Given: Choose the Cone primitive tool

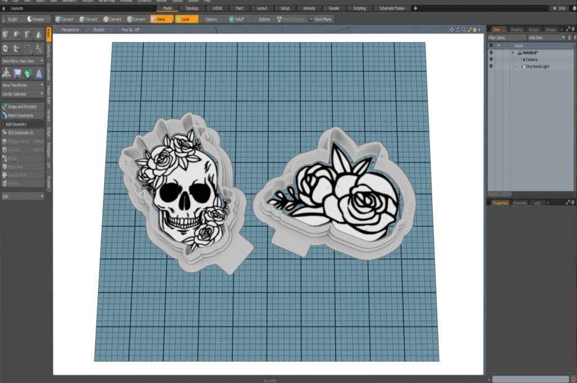Looking at the screenshot, I should (38, 35).
